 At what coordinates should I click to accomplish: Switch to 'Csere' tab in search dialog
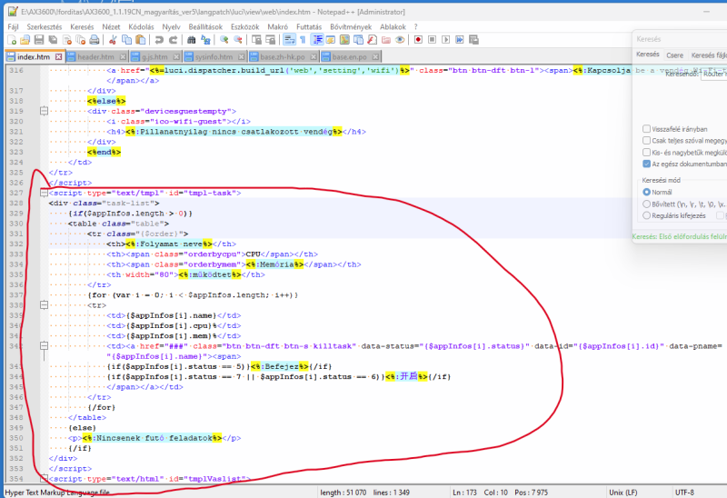pos(674,55)
